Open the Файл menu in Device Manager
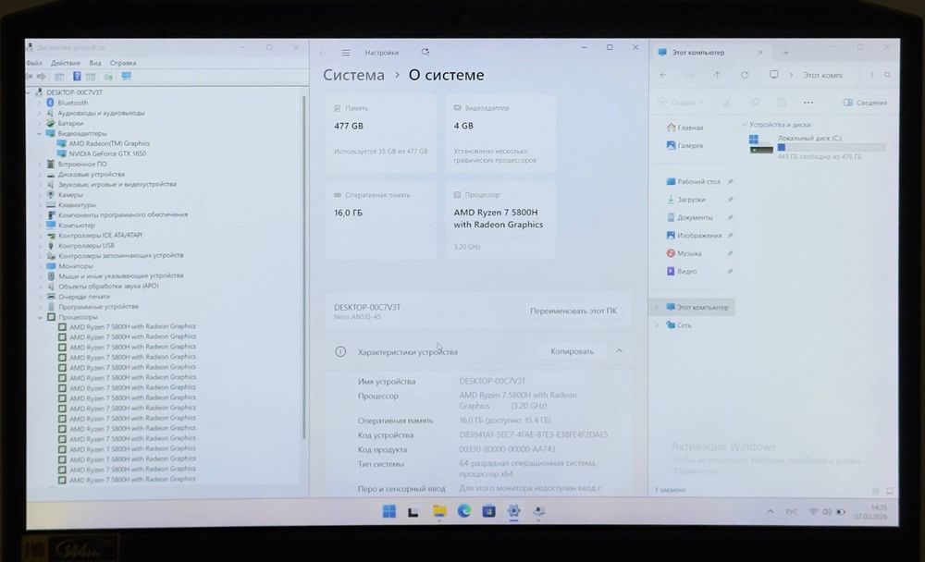The width and height of the screenshot is (925, 562). (34, 63)
